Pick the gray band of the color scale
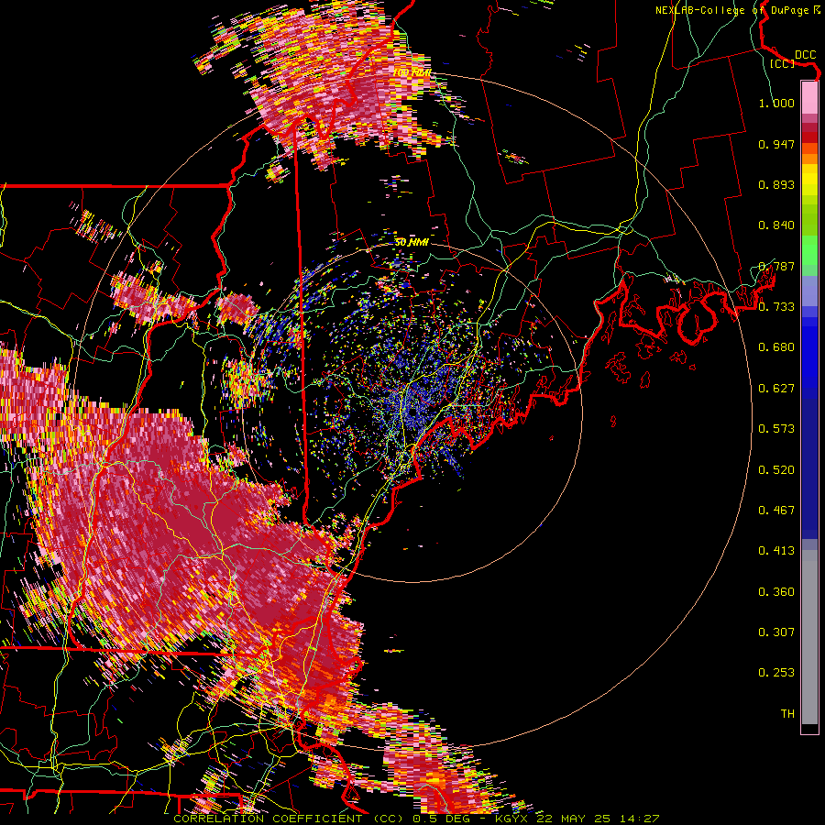The height and width of the screenshot is (825, 825). (809, 637)
